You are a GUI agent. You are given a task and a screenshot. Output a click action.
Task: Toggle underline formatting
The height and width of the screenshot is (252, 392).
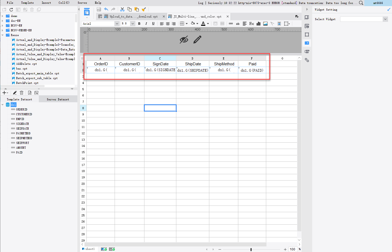pos(153,24)
